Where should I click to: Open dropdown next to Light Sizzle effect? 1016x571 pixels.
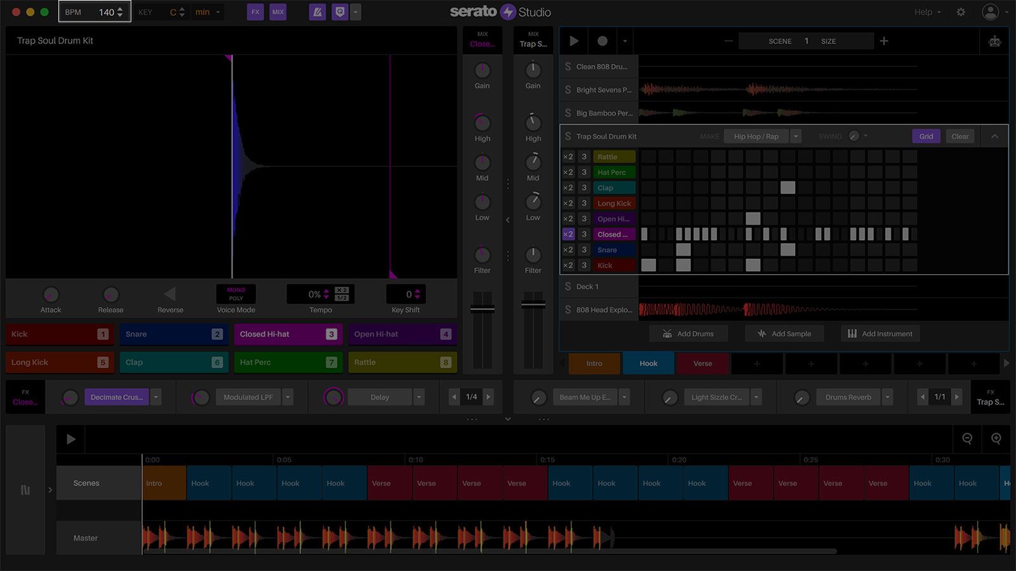pos(756,397)
